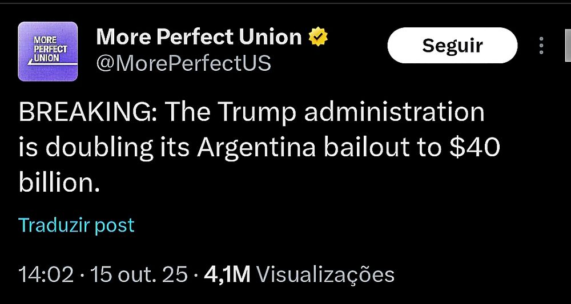Follow the account with Seguir button

click(x=452, y=46)
